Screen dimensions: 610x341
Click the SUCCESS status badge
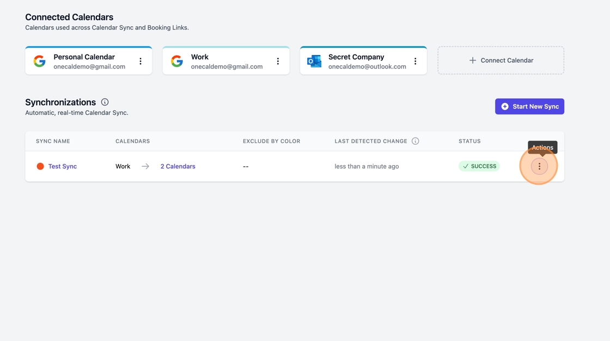479,166
